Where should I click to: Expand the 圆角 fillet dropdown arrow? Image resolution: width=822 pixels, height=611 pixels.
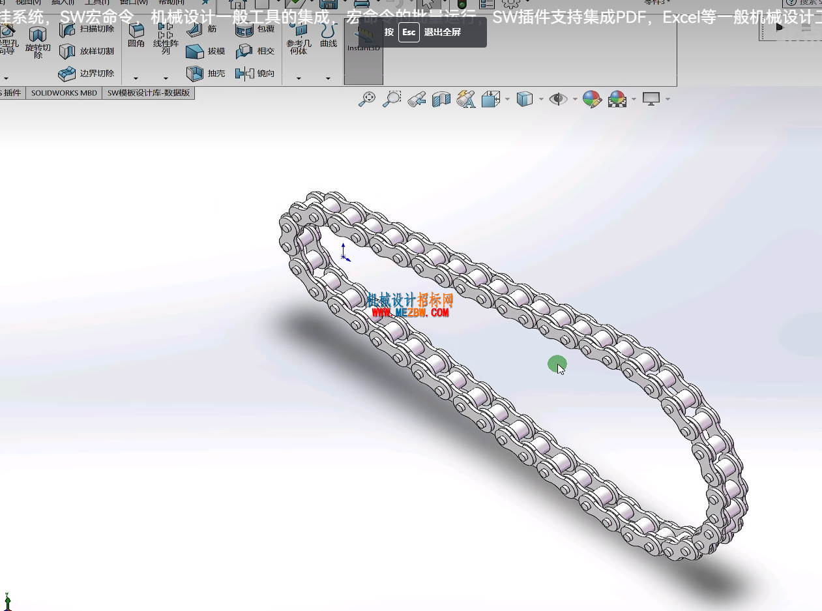click(136, 79)
